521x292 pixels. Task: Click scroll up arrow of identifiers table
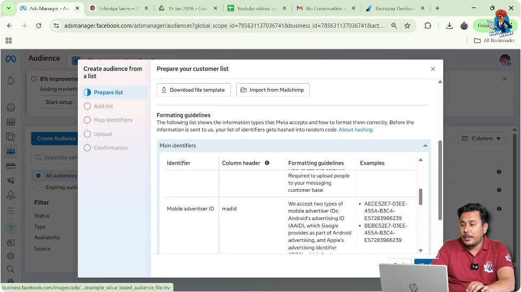click(421, 160)
